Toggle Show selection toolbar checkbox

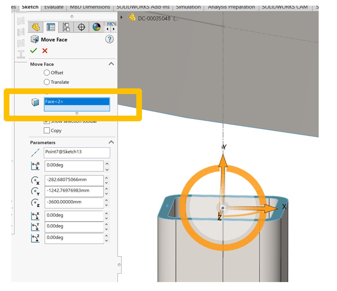tap(47, 122)
